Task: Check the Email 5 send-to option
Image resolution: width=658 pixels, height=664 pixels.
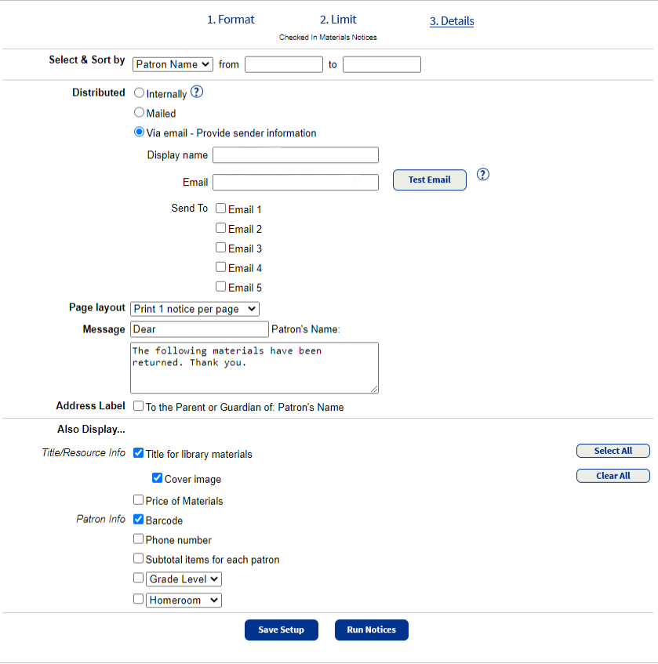Action: (x=220, y=285)
